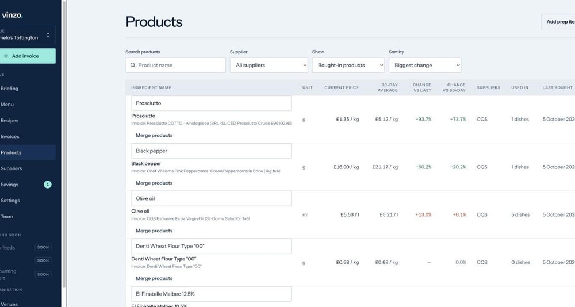
Task: Open the Biggest change sort dropdown
Action: (x=425, y=66)
